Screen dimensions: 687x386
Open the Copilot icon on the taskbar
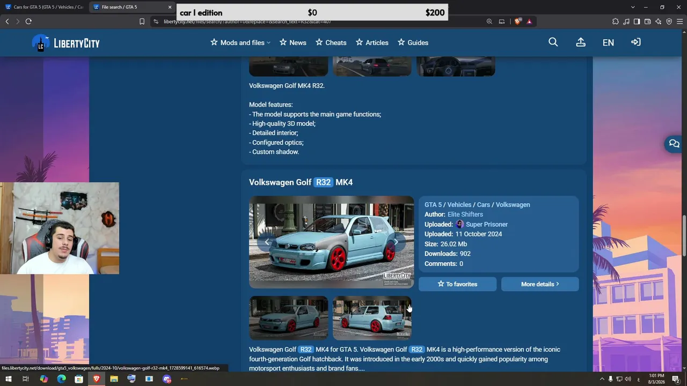point(43,379)
